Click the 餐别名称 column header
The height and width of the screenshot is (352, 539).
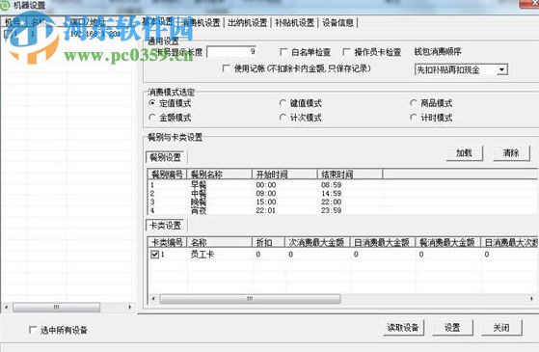tap(219, 175)
